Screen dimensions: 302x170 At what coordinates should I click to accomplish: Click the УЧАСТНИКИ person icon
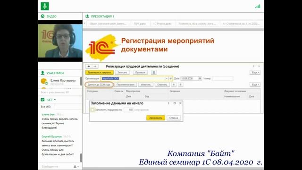click(42, 73)
